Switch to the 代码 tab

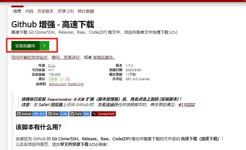pos(29,11)
